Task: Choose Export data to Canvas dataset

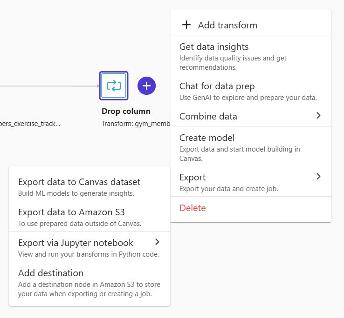Action: pos(89,187)
